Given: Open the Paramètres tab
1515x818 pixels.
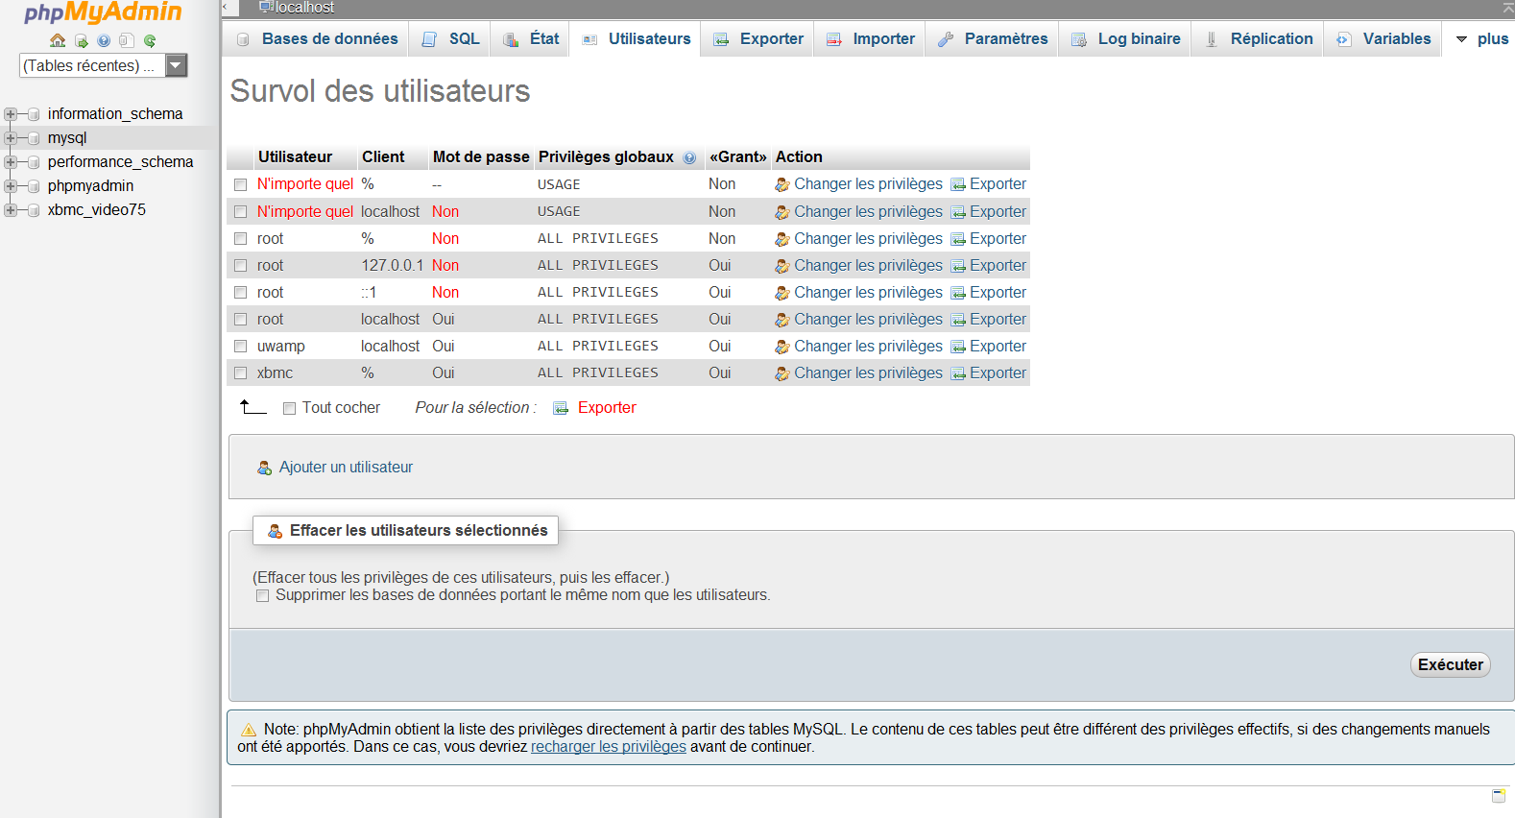Looking at the screenshot, I should tap(993, 39).
